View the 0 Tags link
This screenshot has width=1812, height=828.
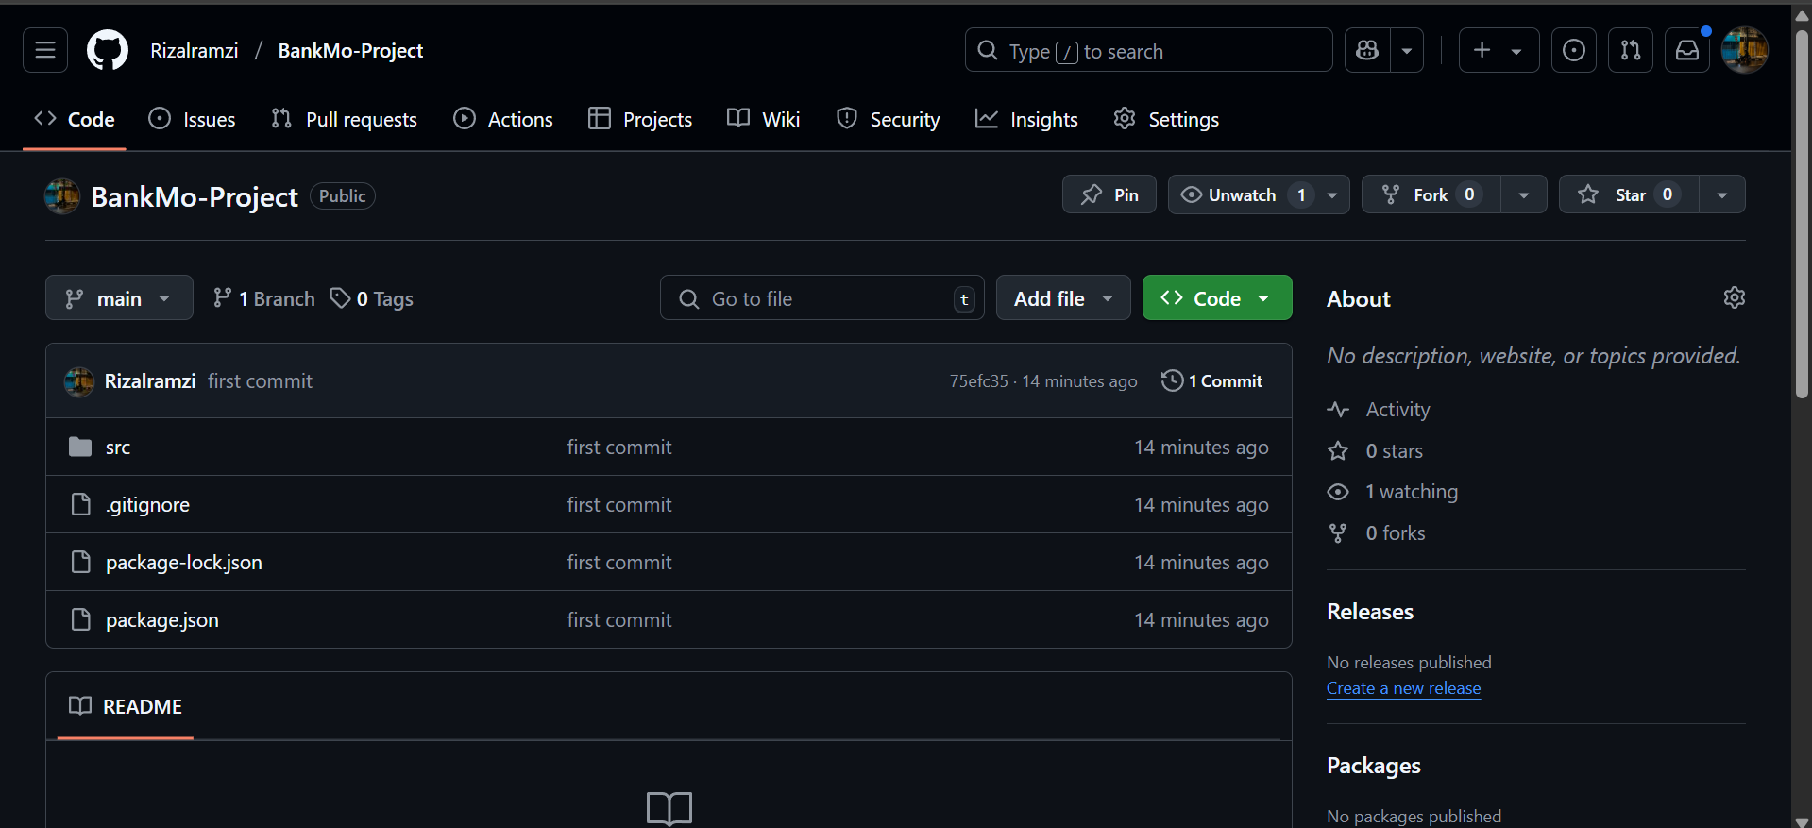[372, 298]
